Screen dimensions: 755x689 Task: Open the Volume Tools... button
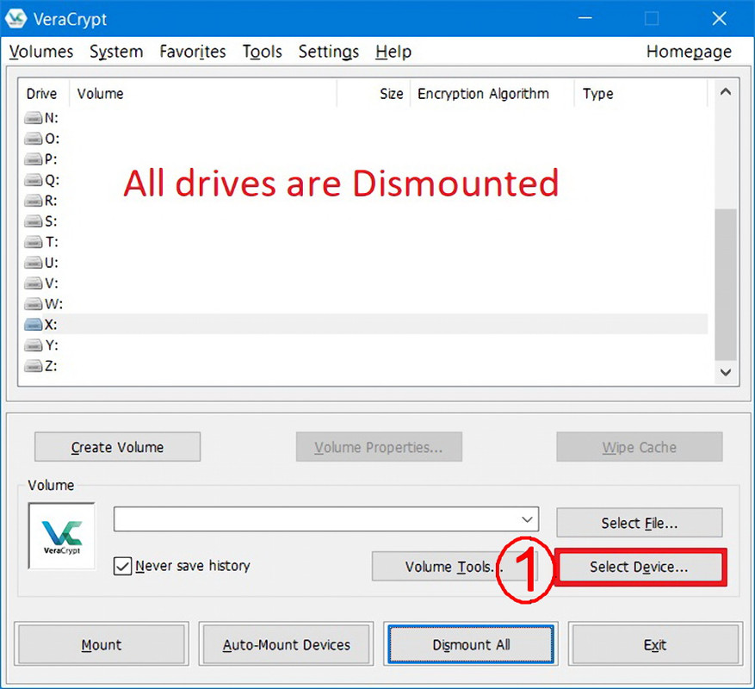click(x=455, y=567)
